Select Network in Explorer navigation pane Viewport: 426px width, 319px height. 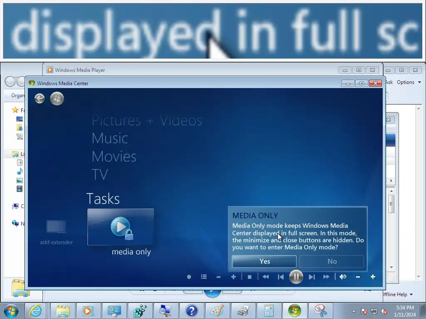(x=17, y=223)
